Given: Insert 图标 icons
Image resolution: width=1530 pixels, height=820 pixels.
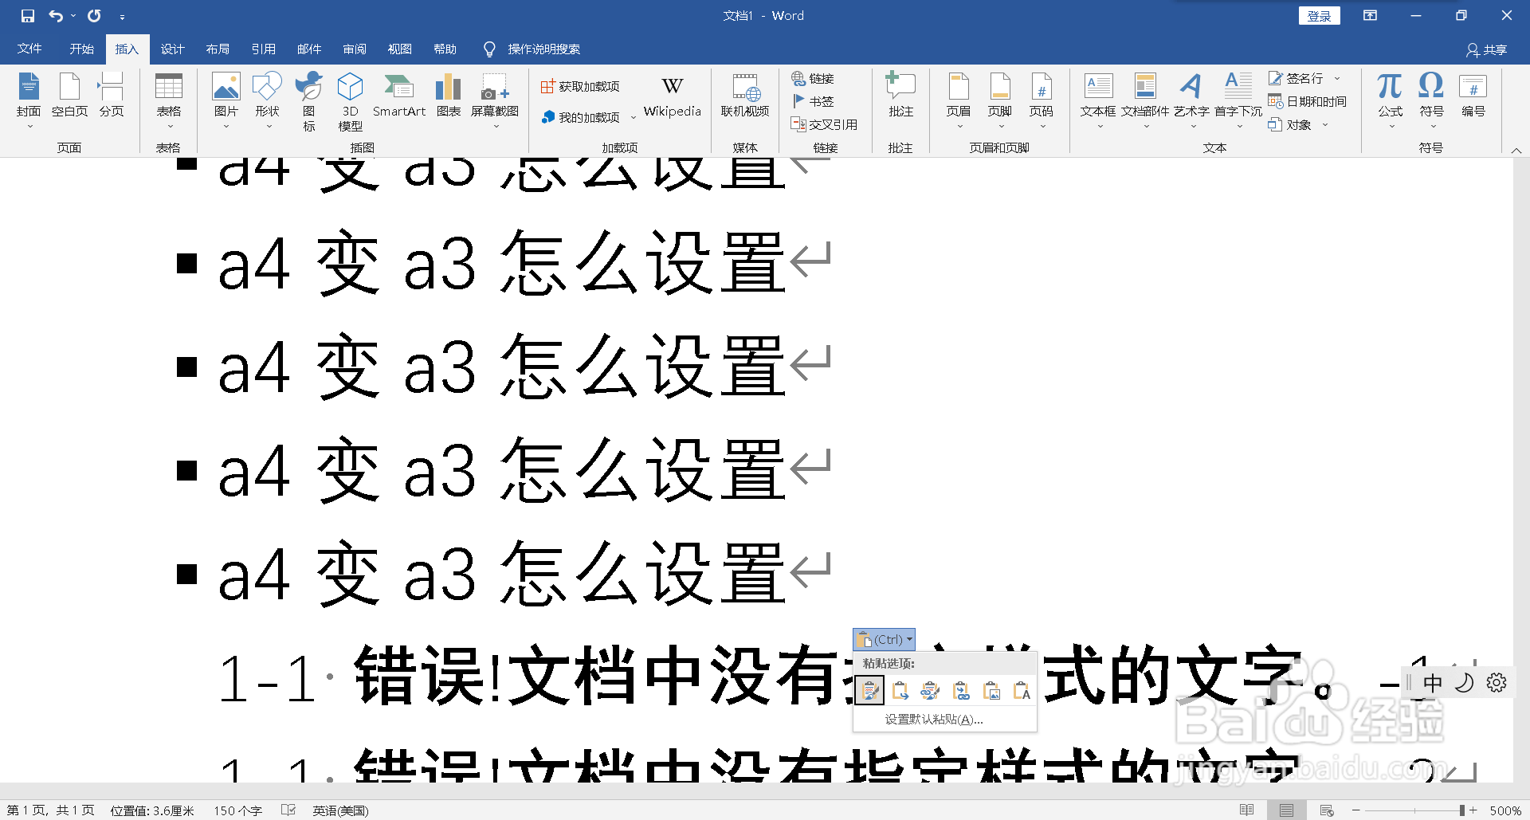Looking at the screenshot, I should pyautogui.click(x=309, y=101).
